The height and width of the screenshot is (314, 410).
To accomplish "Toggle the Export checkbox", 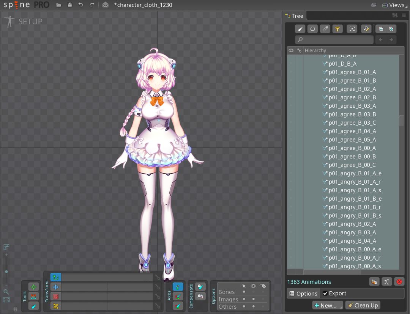I will tap(325, 294).
